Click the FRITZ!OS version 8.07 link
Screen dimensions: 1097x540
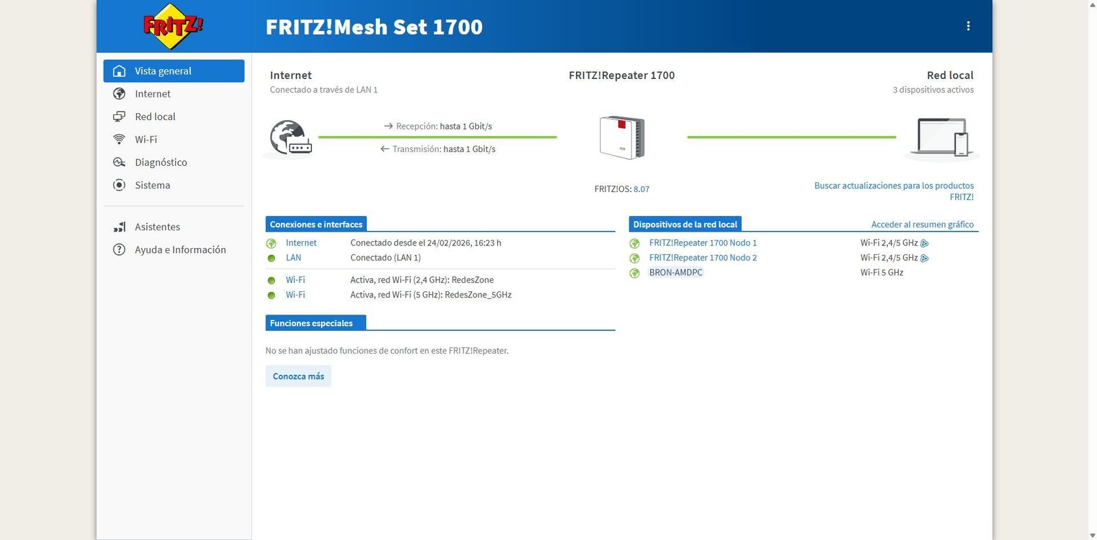point(641,189)
